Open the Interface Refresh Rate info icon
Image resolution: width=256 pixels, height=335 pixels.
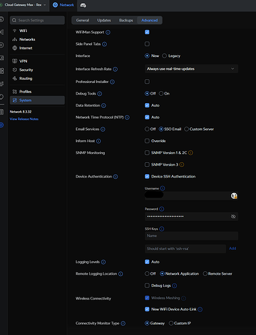(x=115, y=69)
